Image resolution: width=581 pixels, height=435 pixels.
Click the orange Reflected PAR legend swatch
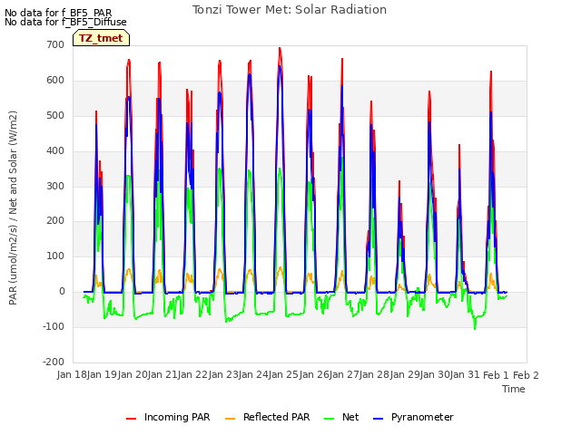(230, 419)
